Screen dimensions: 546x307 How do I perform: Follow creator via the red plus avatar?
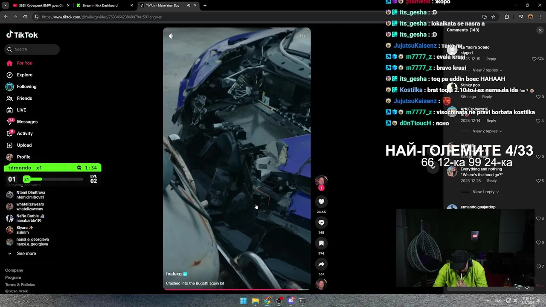coord(321,188)
